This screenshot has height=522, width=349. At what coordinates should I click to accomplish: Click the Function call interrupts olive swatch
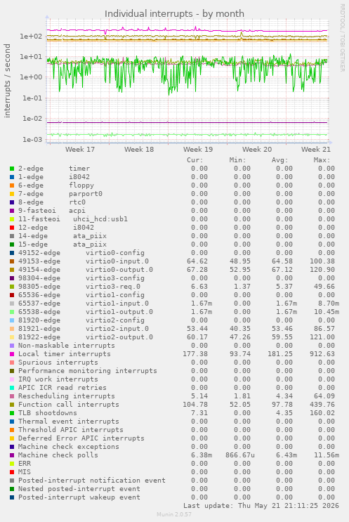point(12,405)
